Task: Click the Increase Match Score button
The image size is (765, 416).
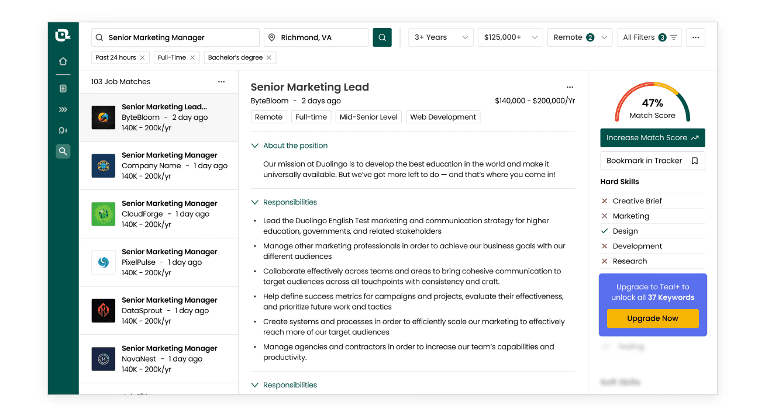Action: click(653, 138)
